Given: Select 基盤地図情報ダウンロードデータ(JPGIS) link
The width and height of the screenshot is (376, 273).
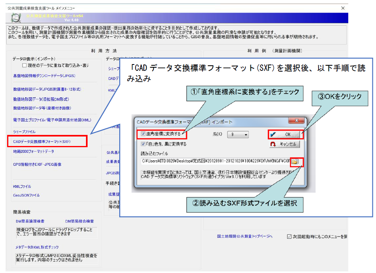Looking at the screenshot, I should tap(44, 76).
